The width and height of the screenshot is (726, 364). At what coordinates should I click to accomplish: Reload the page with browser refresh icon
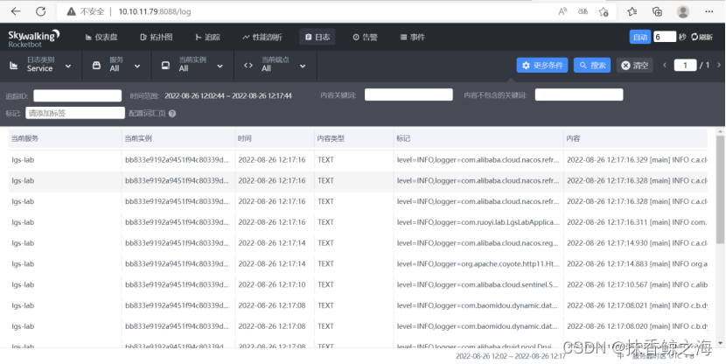(x=41, y=11)
